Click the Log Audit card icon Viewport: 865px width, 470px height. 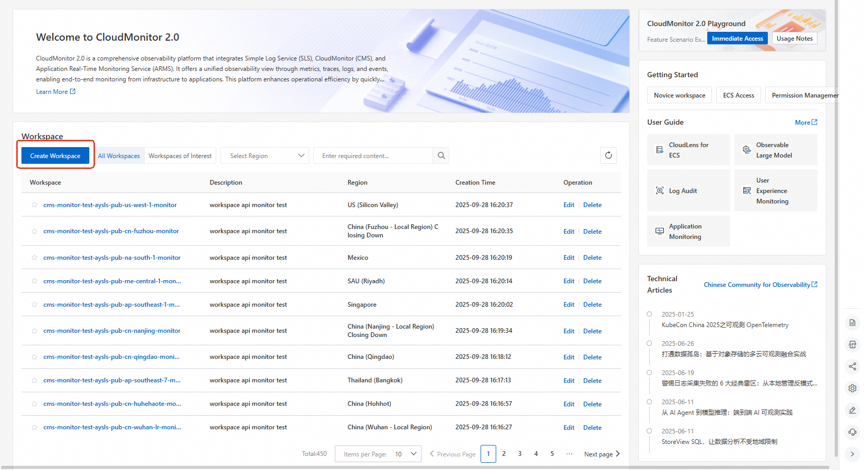point(660,191)
